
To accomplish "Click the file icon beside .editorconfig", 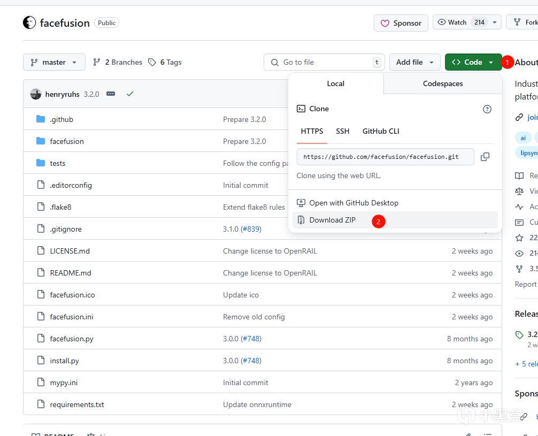I will (x=41, y=185).
